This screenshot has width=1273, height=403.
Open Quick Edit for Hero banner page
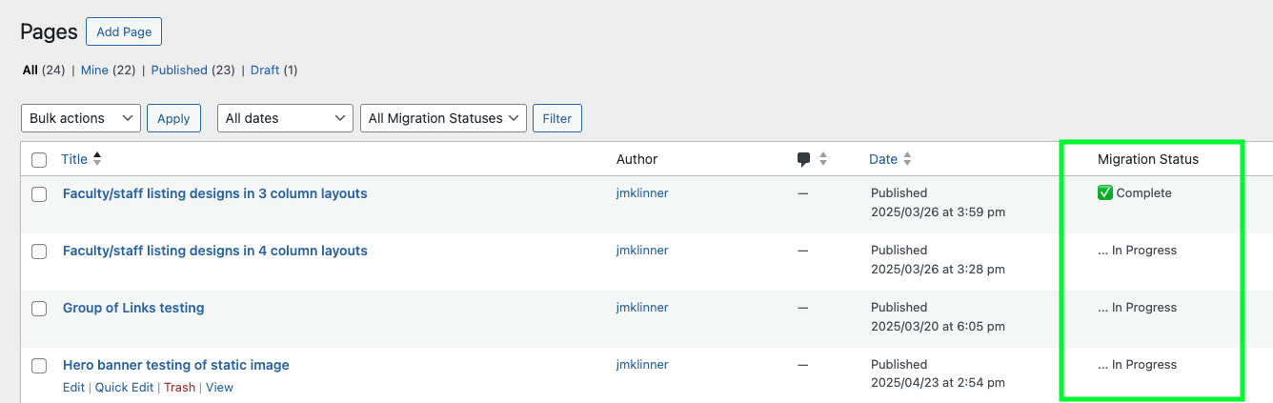coord(124,388)
